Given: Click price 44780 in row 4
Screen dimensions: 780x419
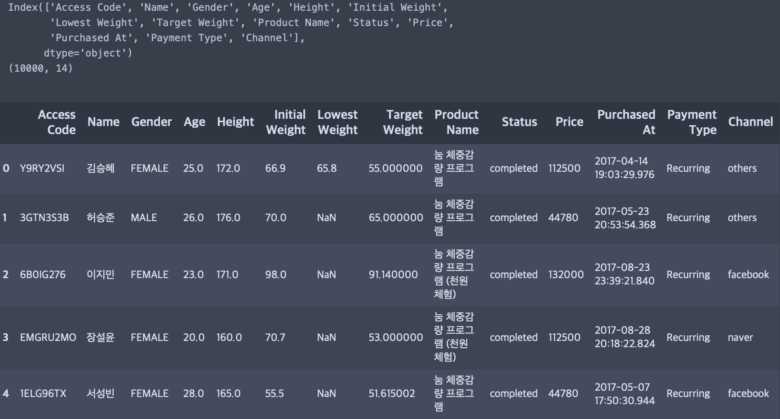Looking at the screenshot, I should [563, 393].
